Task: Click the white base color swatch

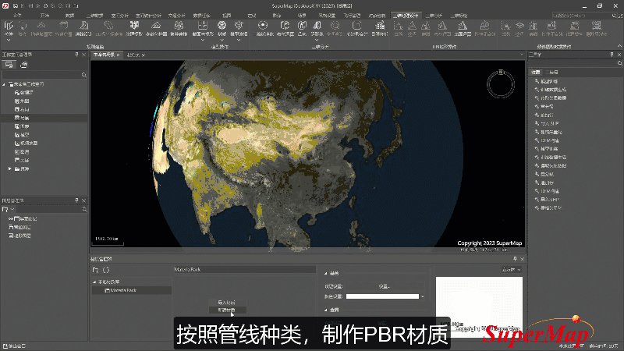Action: [x=382, y=296]
